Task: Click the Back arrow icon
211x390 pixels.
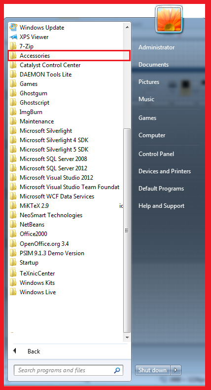Action: (14, 351)
